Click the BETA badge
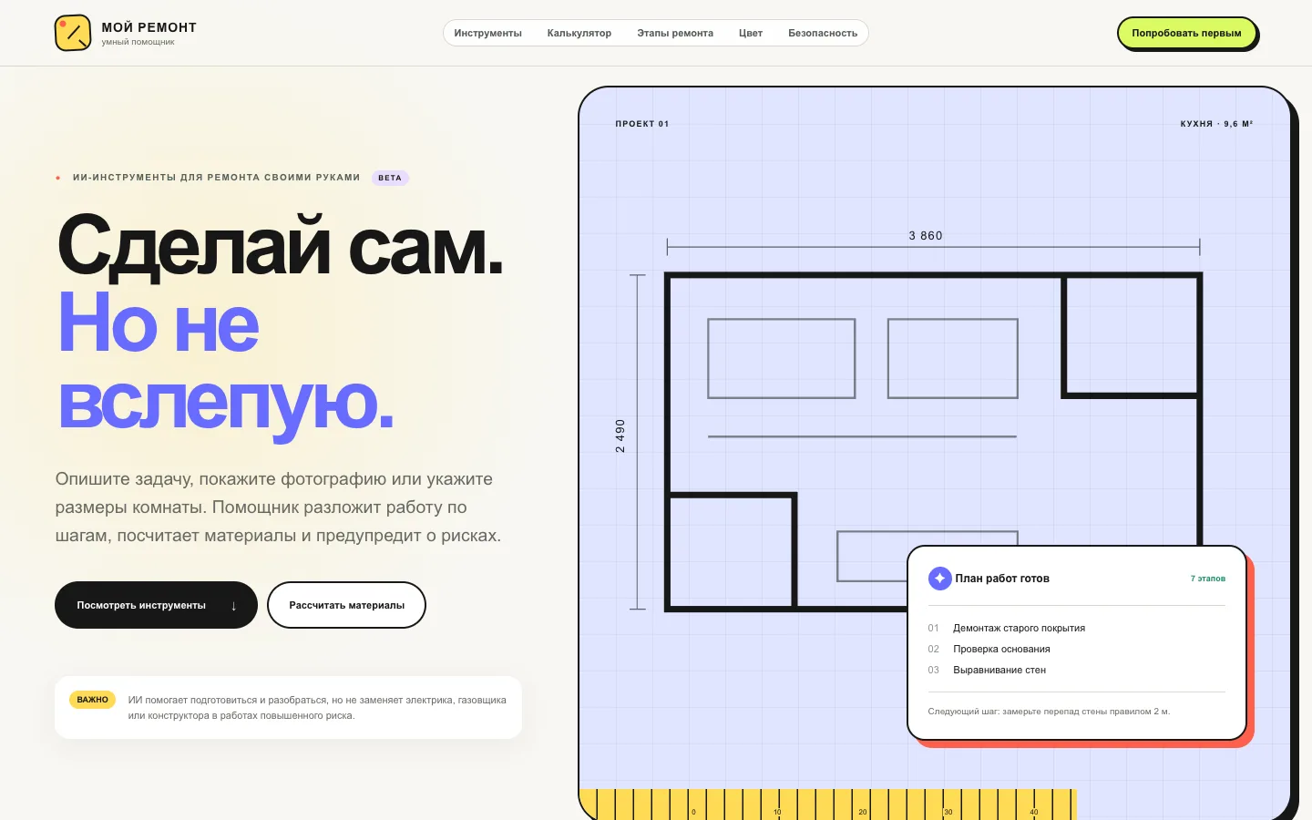 point(390,178)
